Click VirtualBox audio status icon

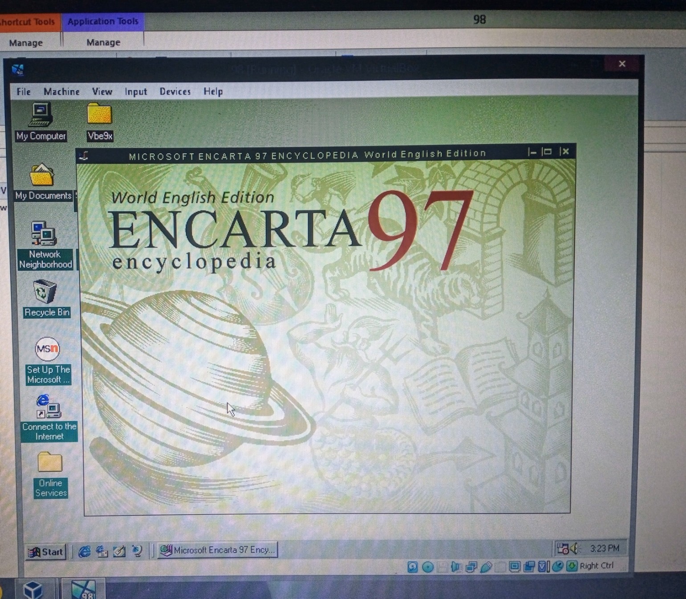tap(455, 566)
